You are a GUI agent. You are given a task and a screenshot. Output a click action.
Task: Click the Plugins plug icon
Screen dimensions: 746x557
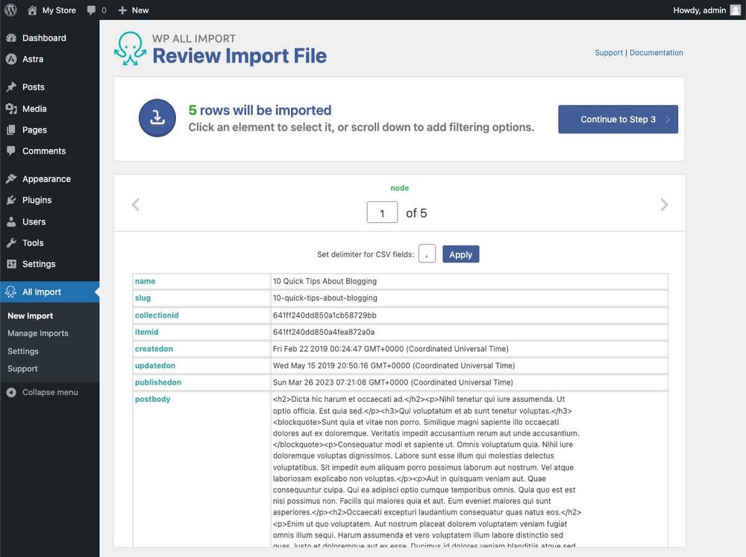tap(11, 200)
